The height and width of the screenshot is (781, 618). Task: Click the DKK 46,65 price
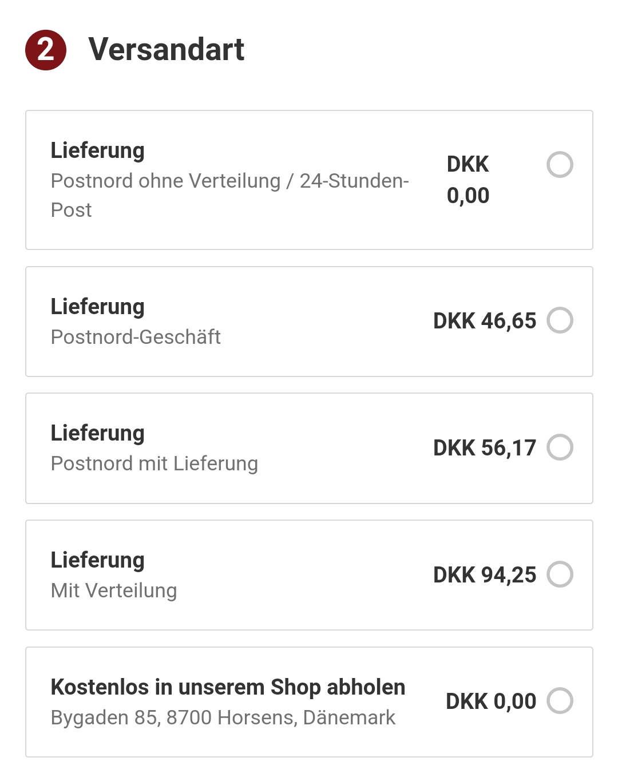[485, 321]
